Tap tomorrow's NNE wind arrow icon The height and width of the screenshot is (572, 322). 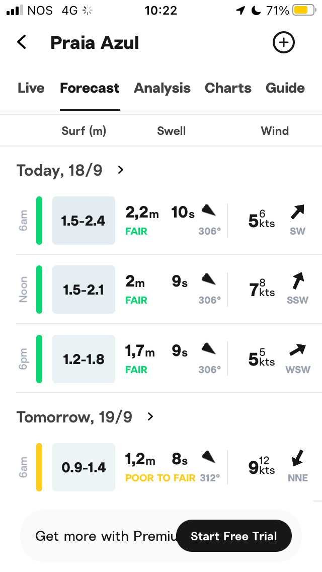(297, 458)
